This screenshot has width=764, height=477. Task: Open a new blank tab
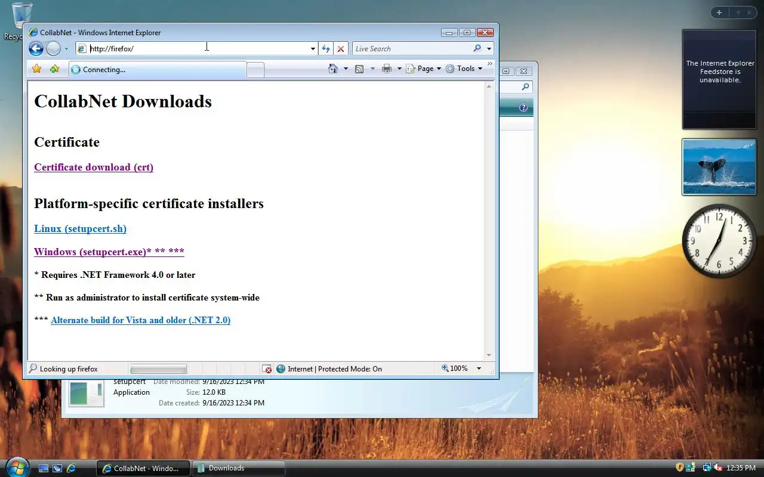click(255, 70)
